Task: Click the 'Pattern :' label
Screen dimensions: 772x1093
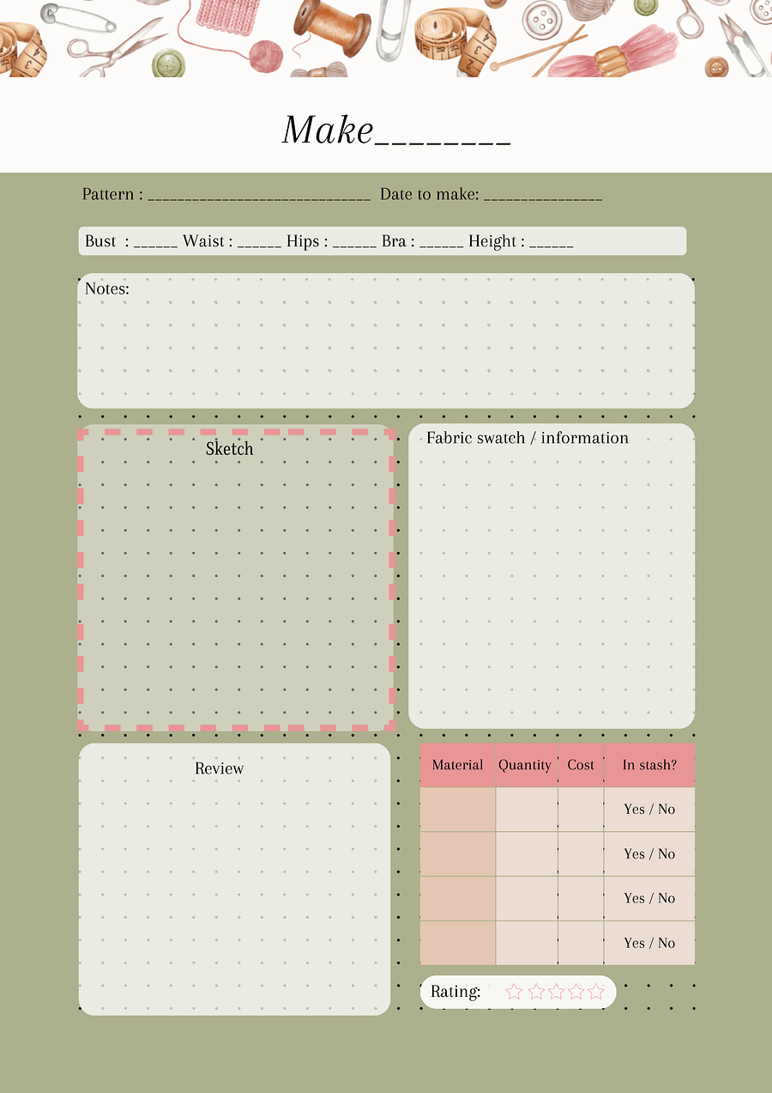Action: coord(113,194)
